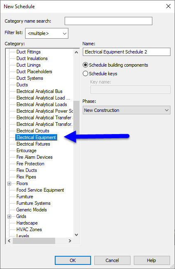
Task: Open Help for New Schedule
Action: [x=152, y=260]
